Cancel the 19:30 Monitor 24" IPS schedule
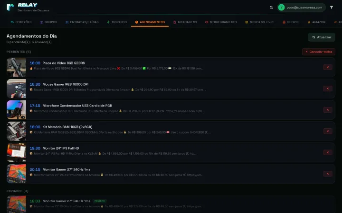The width and height of the screenshot is (342, 213). (328, 152)
